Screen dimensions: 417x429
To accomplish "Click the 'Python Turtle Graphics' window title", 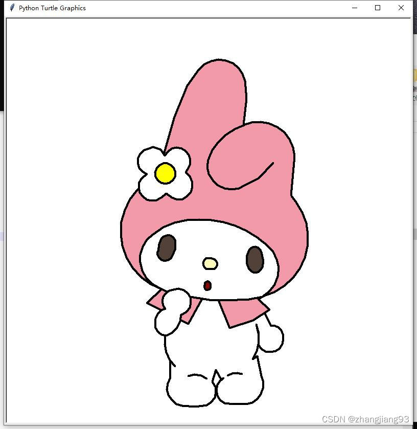I will point(52,8).
